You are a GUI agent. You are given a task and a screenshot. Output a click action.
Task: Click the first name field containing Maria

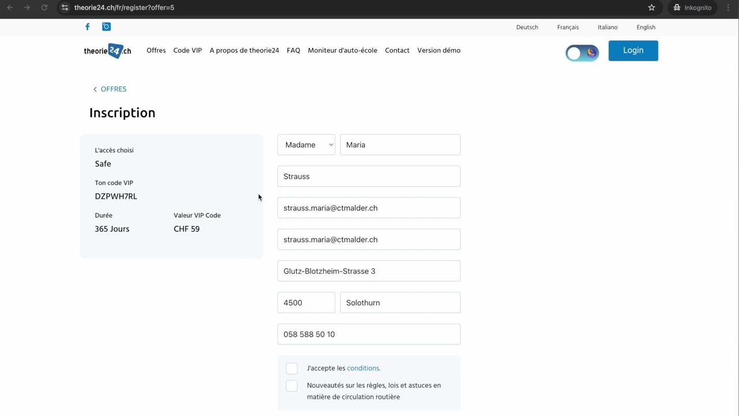point(400,145)
